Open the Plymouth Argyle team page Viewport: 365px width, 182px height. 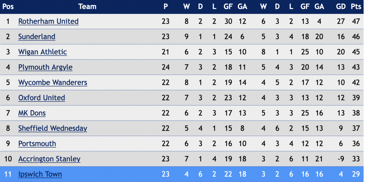pos(46,67)
